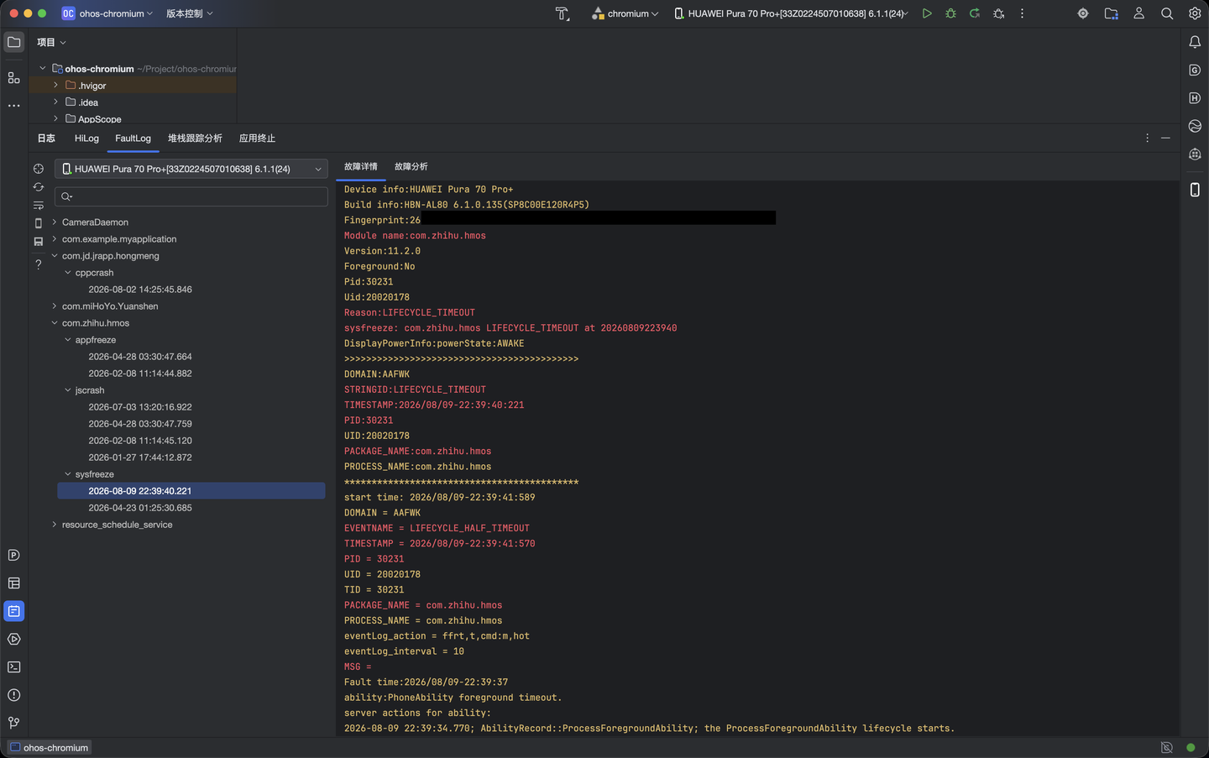Open the Log tool window icon in left sidebar

pyautogui.click(x=14, y=611)
